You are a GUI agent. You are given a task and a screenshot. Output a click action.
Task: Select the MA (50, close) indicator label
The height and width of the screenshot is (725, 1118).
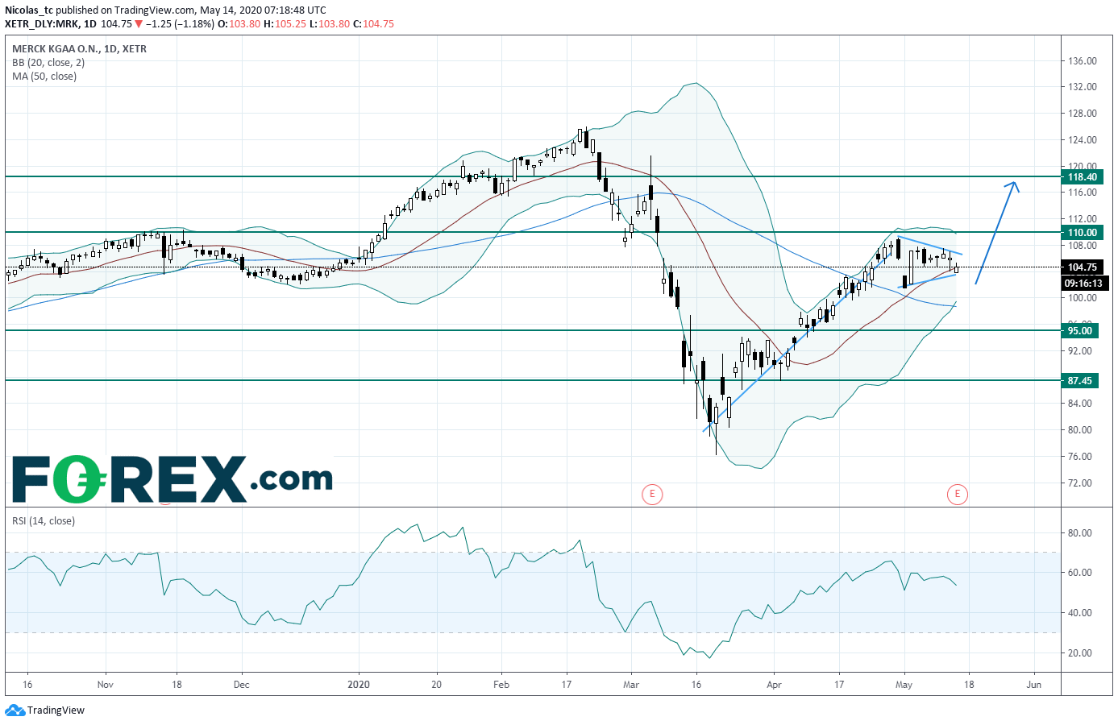pos(44,76)
